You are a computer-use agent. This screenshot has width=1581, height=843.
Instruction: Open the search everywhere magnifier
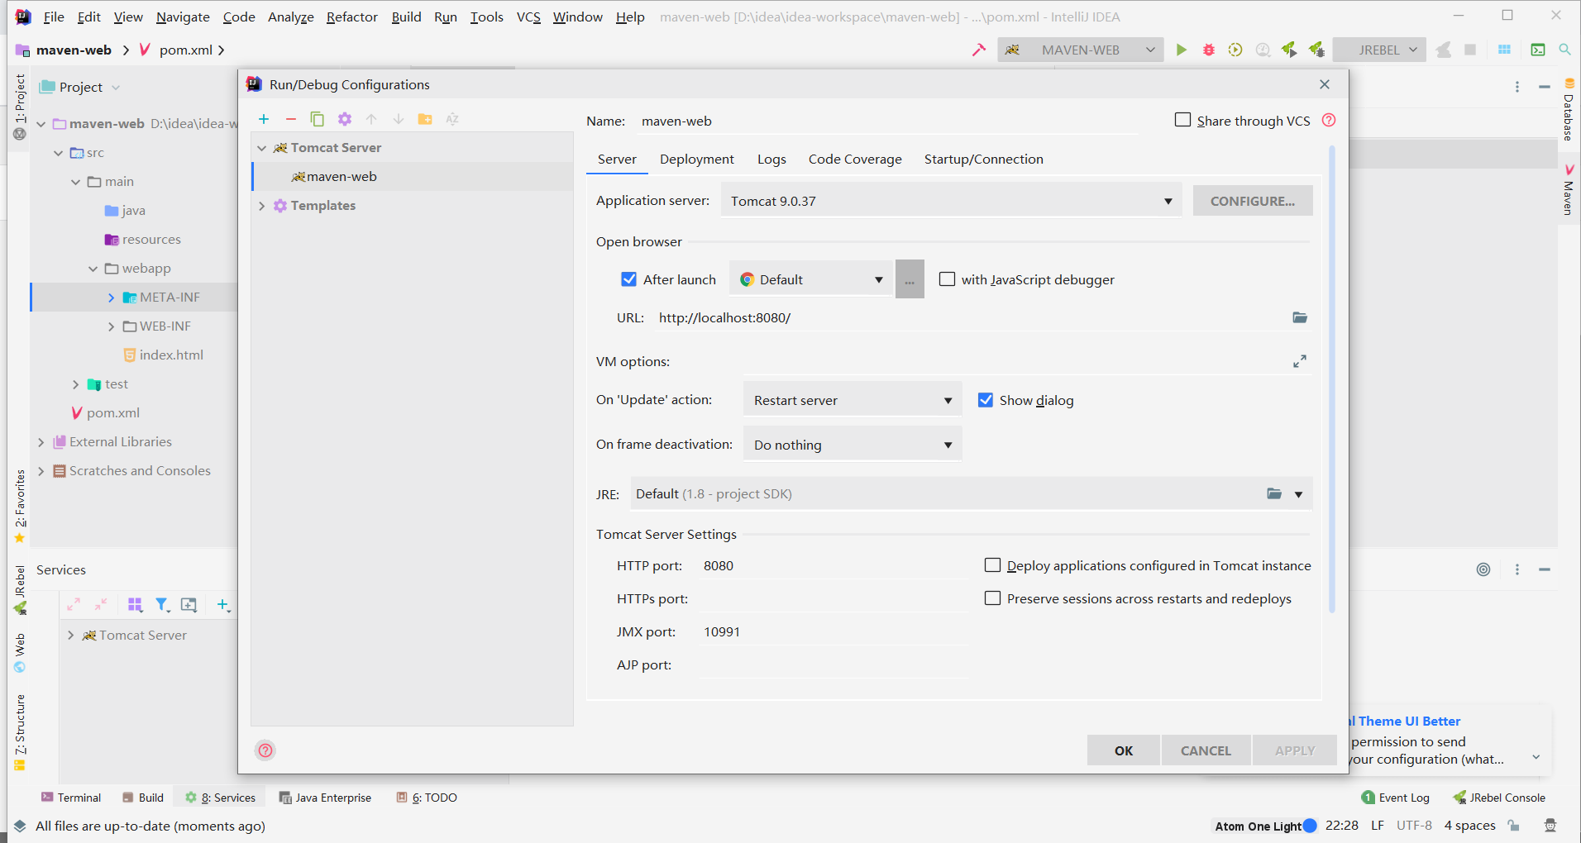point(1565,50)
